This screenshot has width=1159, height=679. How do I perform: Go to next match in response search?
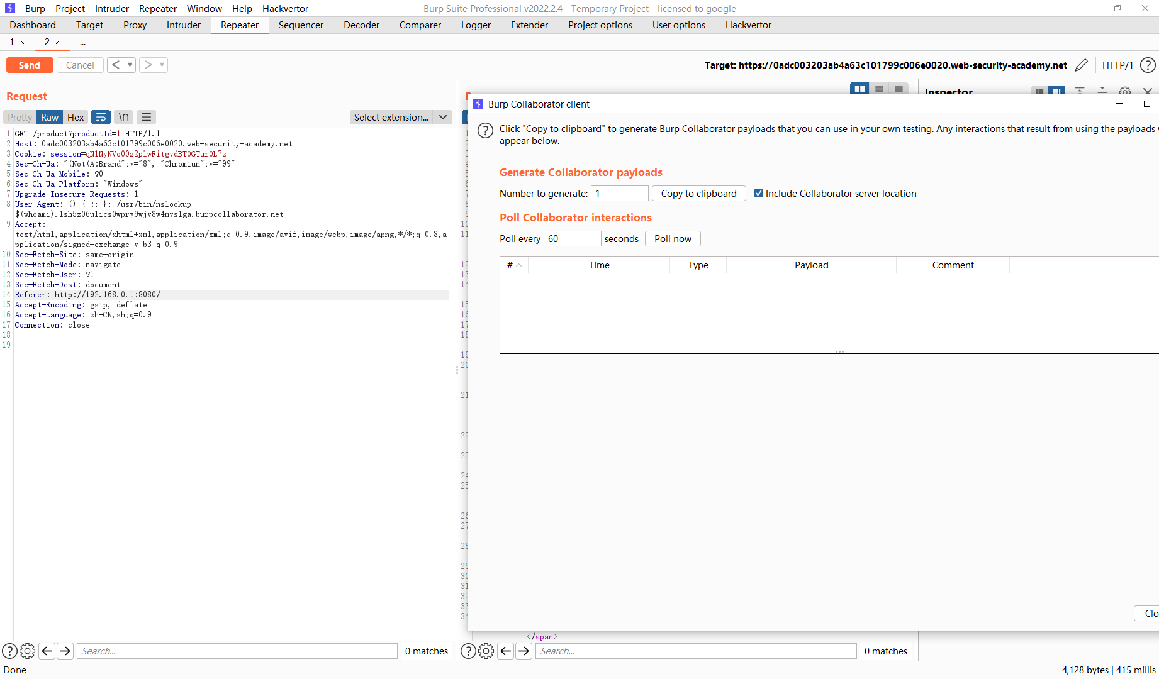point(524,651)
